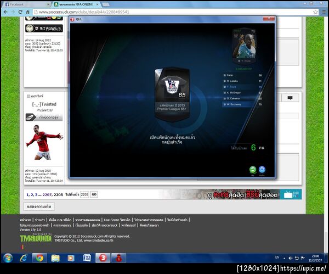Viewport: 329px width, 274px height.
Task: Click the GO page button
Action: click(x=94, y=194)
